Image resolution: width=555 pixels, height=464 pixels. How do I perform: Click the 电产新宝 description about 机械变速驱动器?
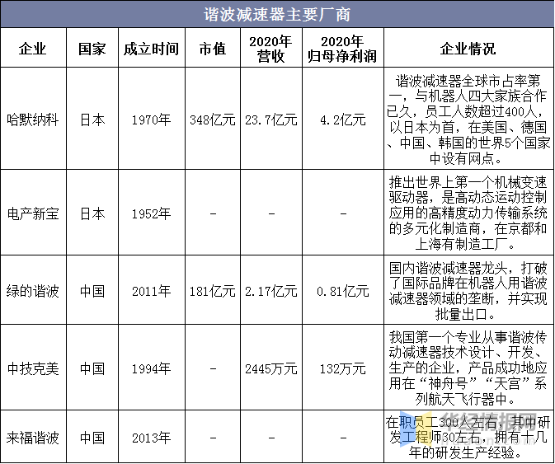pos(468,213)
